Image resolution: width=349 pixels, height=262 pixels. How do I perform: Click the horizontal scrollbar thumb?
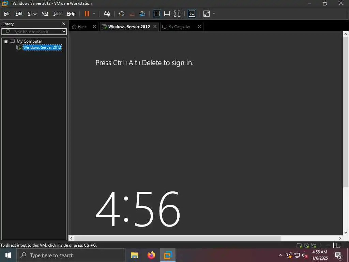(177, 238)
